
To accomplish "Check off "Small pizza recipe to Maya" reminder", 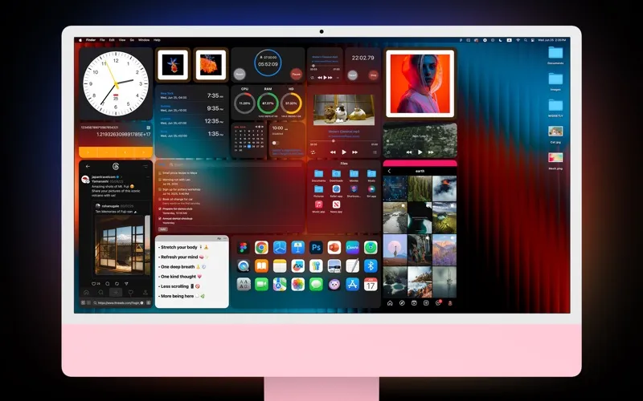I will tap(160, 173).
